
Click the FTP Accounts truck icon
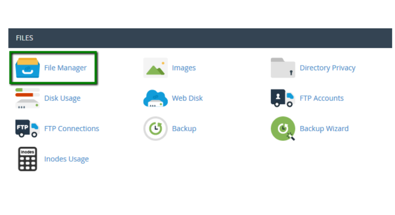tap(283, 98)
